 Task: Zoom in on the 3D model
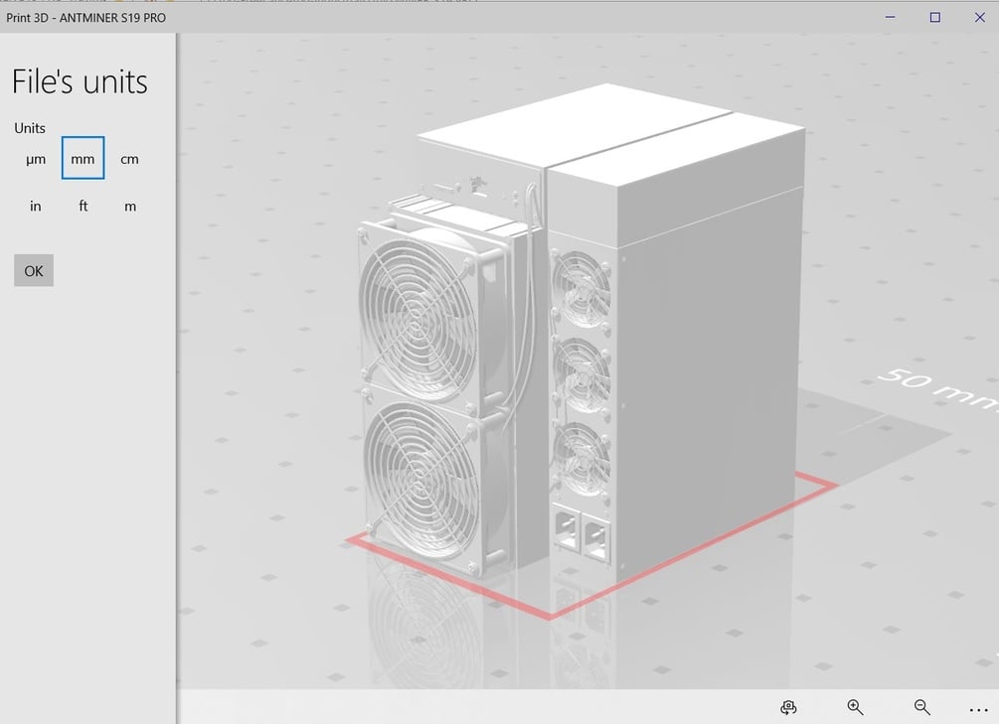[855, 707]
